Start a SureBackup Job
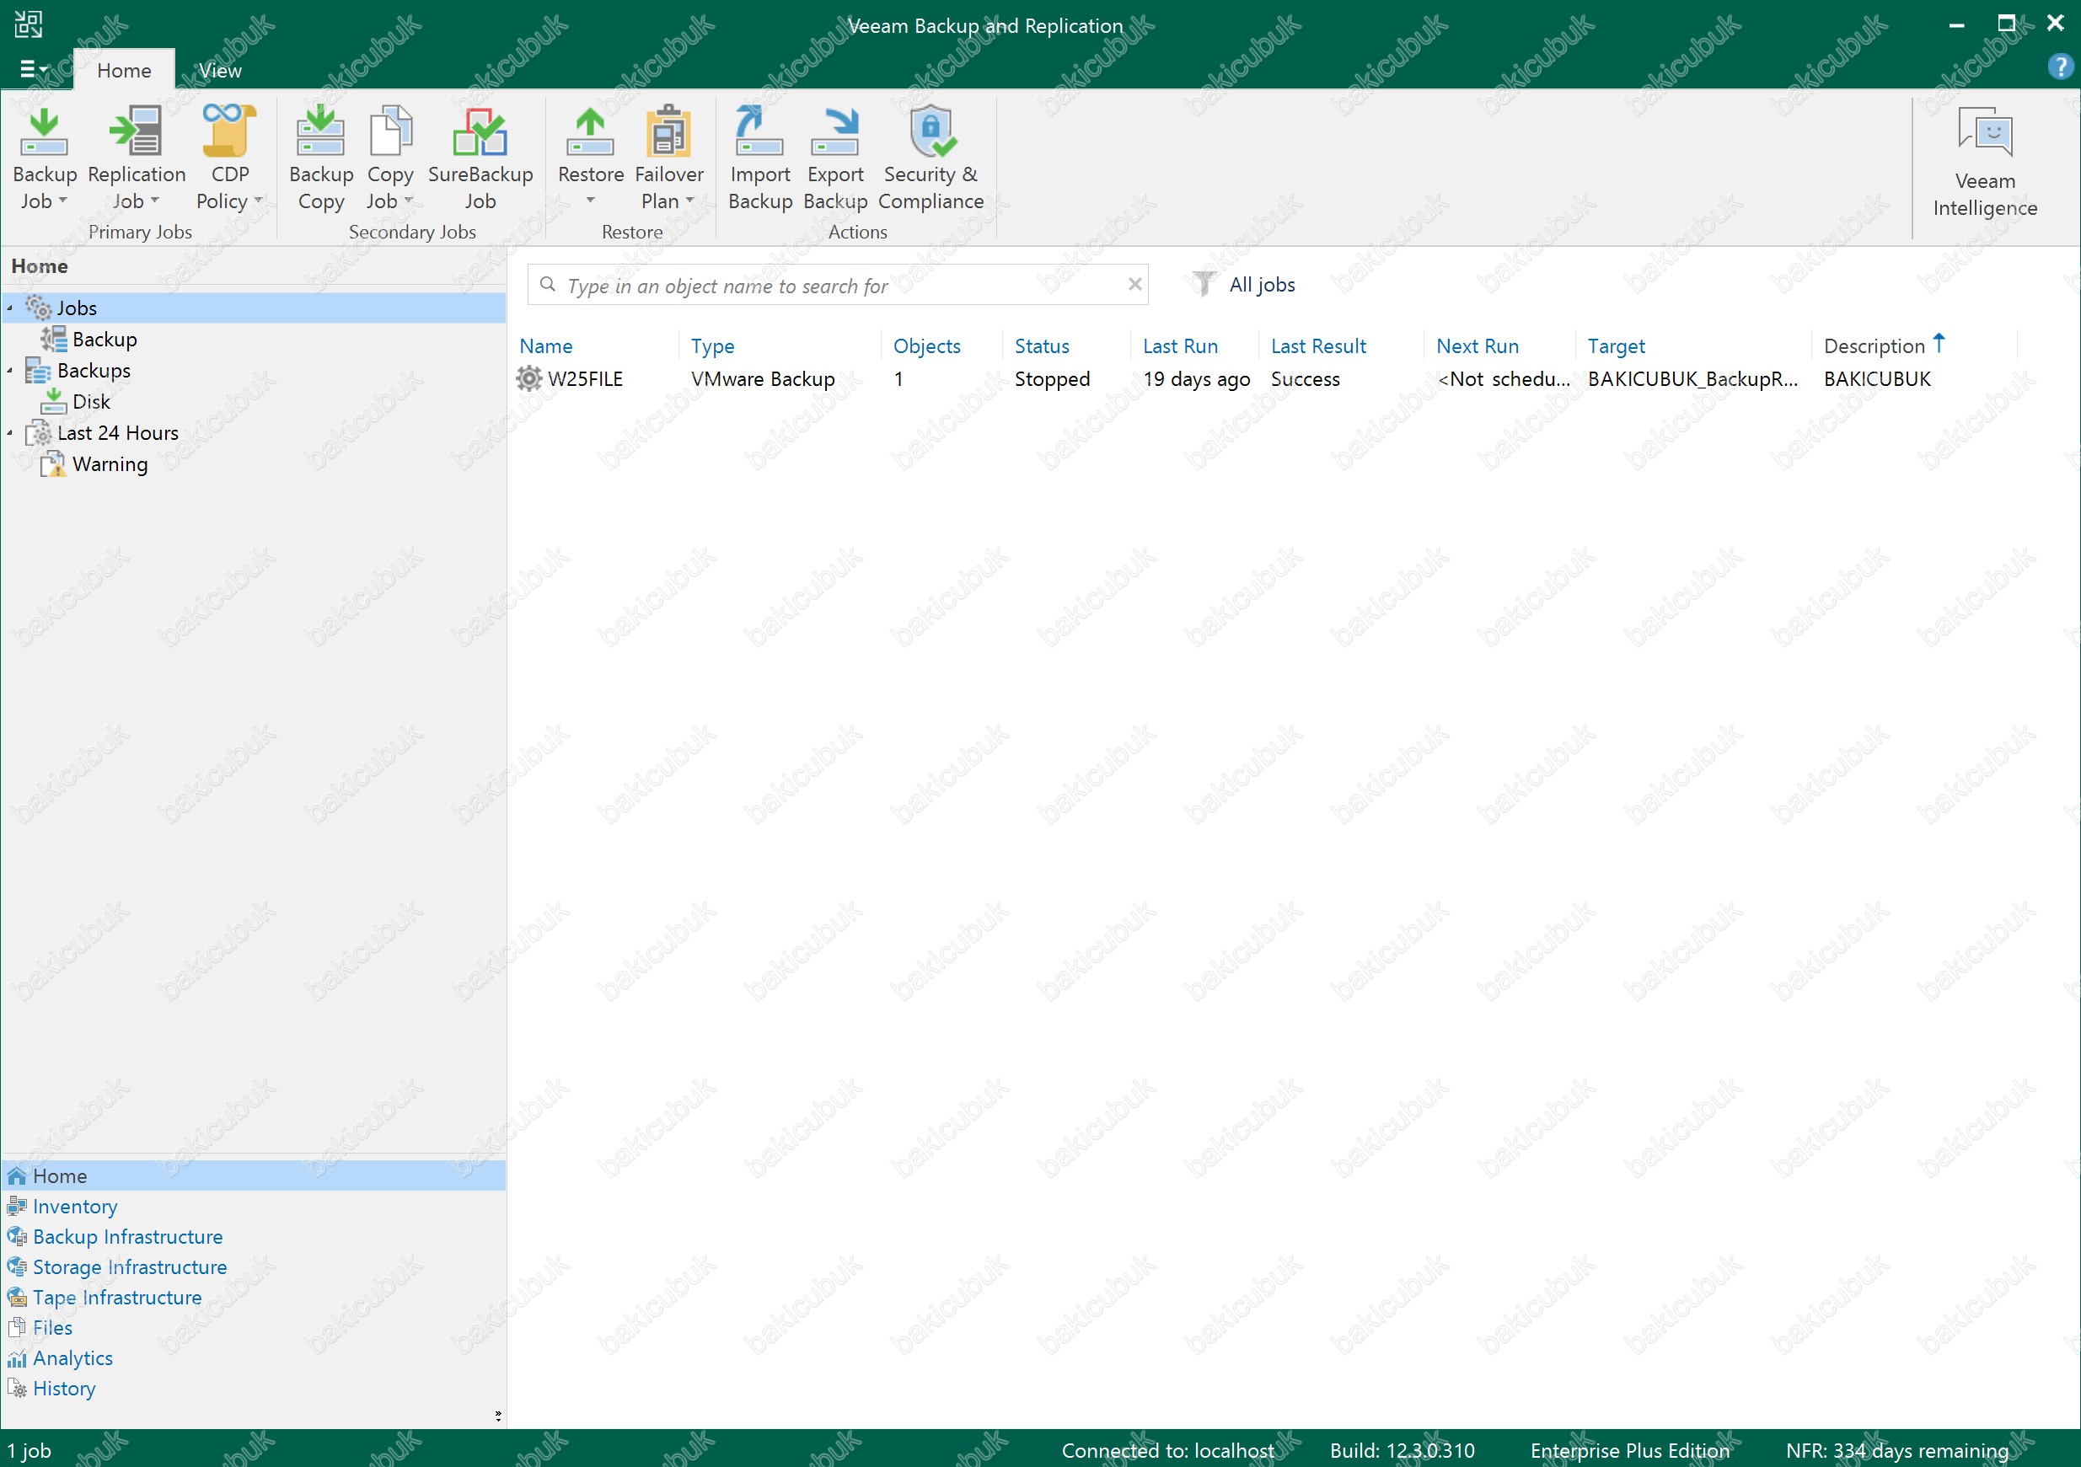 (480, 159)
